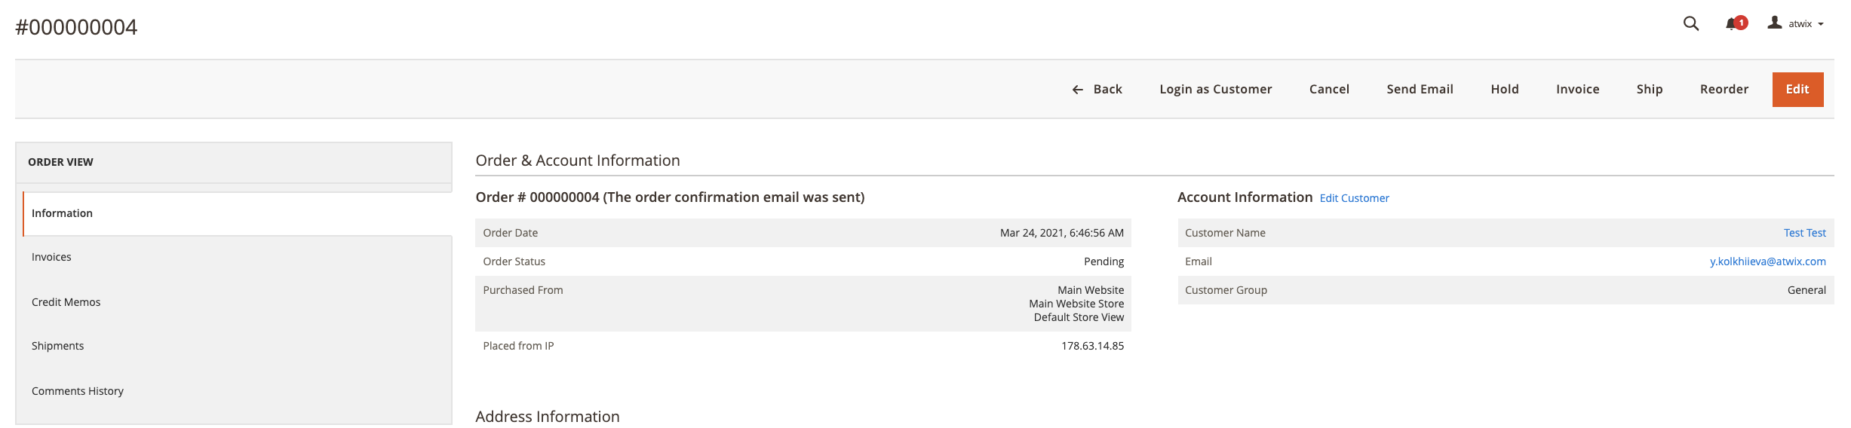Click the Invoice button
Viewport: 1851px width, 428px height.
pos(1577,89)
